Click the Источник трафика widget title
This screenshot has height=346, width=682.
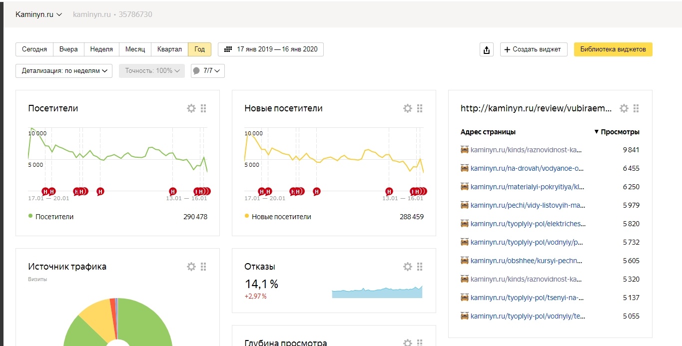click(67, 267)
